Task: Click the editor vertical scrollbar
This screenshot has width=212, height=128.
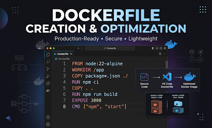Action: pyautogui.click(x=166, y=65)
